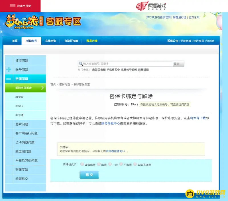Open 点卡消费问题 in the sidebar
The image size is (228, 201).
pyautogui.click(x=25, y=142)
